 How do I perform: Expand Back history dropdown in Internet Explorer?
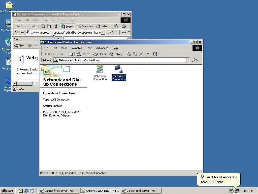pyautogui.click(x=29, y=26)
